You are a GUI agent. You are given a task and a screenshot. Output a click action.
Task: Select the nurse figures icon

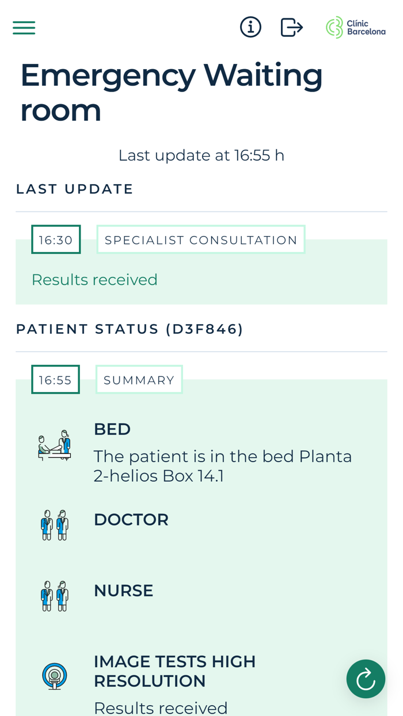pyautogui.click(x=55, y=595)
